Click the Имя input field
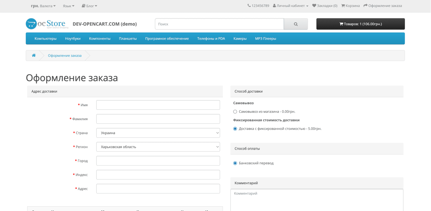Screen dimensions: 431x211 point(158,105)
